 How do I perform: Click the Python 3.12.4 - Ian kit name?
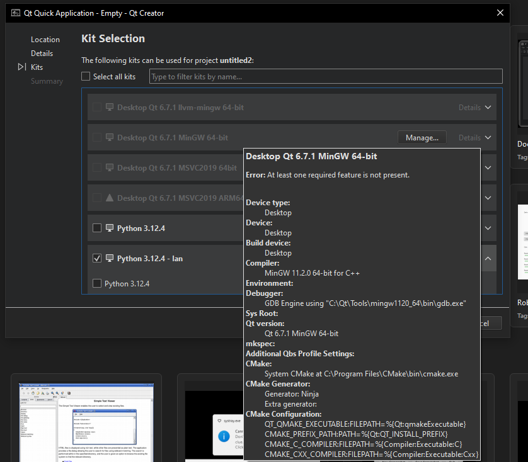[150, 259]
